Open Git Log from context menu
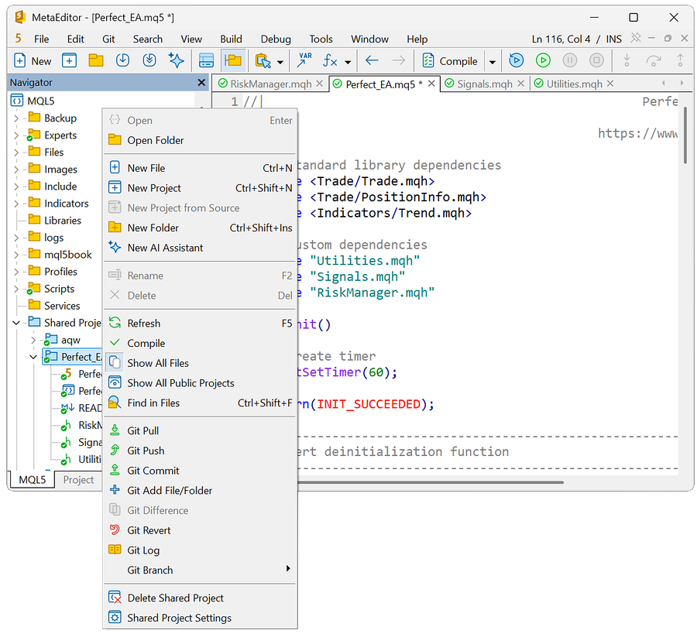This screenshot has height=634, width=697. click(200, 550)
